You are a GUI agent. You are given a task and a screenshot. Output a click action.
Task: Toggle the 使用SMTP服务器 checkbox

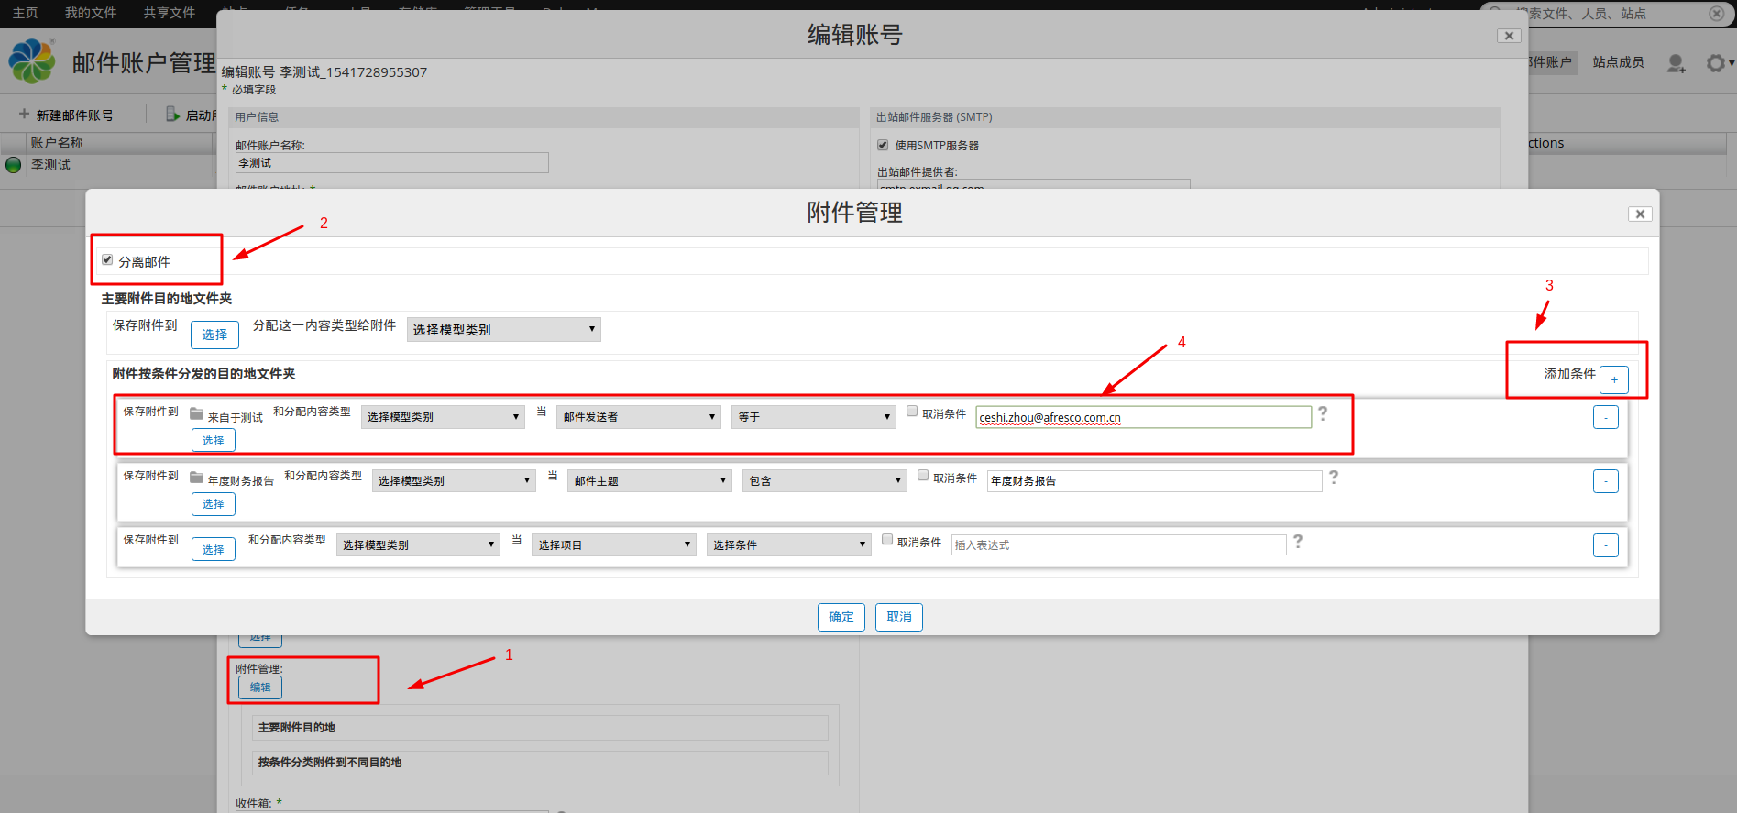(883, 145)
